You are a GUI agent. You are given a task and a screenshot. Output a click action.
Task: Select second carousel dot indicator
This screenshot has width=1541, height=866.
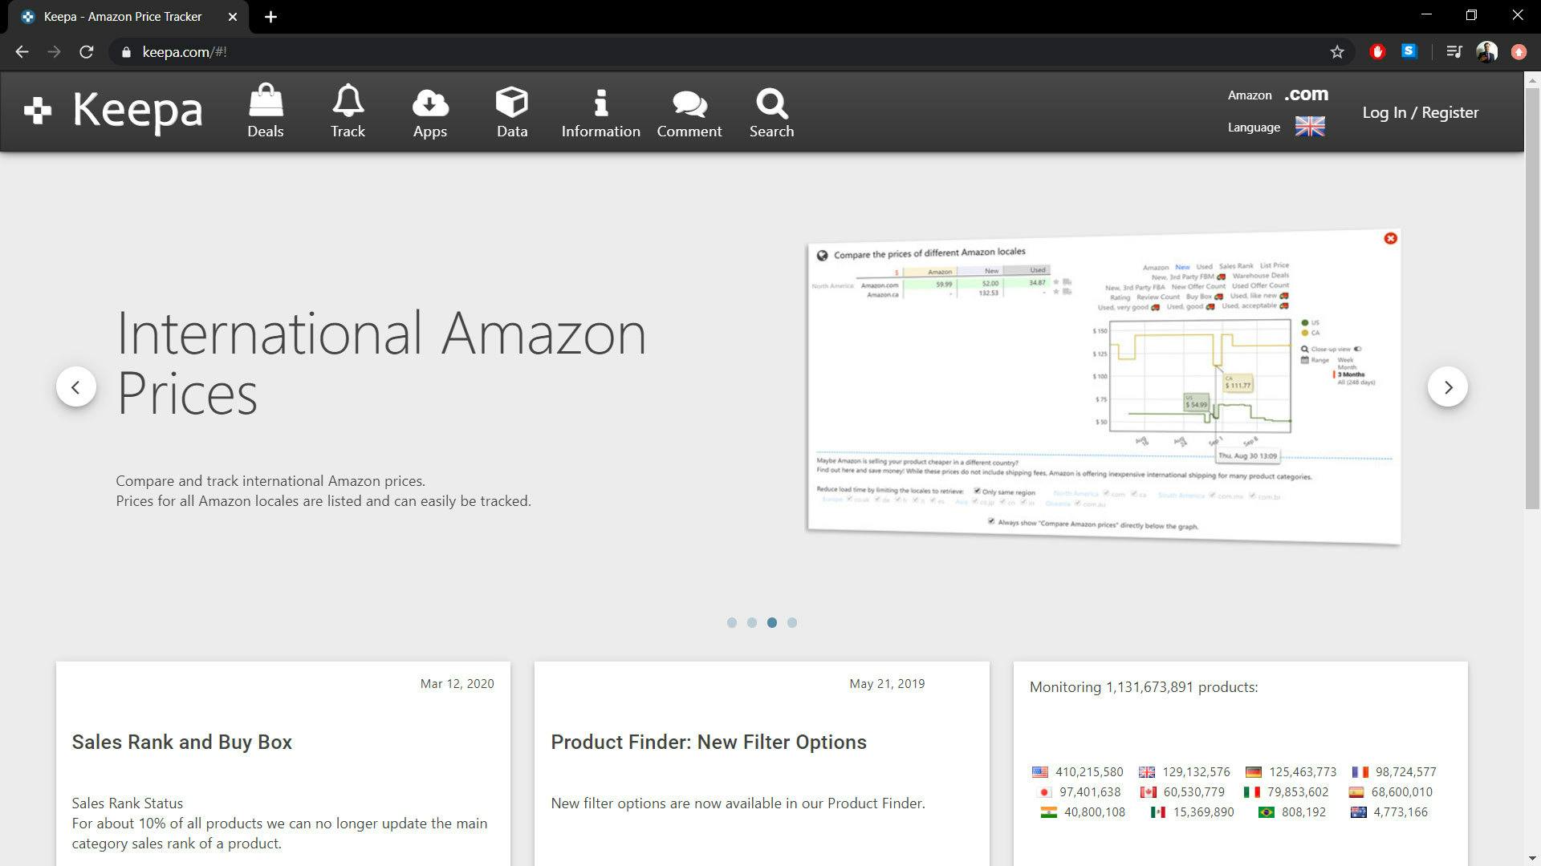751,622
